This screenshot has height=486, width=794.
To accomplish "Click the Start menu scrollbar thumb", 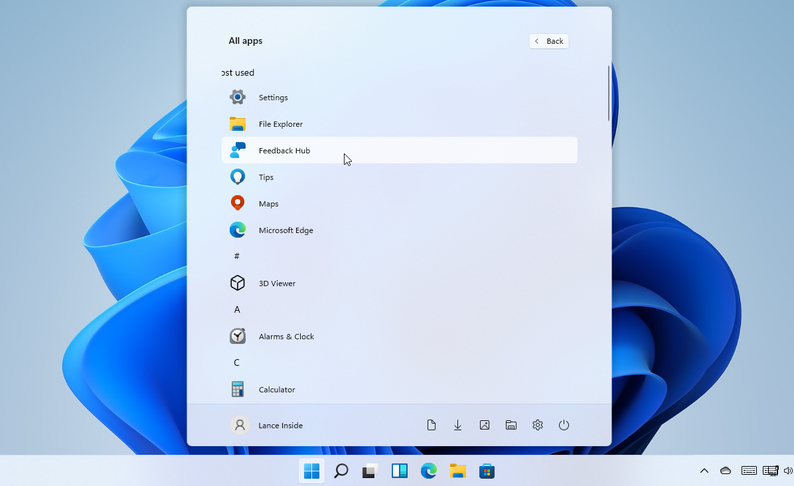I will click(x=609, y=94).
